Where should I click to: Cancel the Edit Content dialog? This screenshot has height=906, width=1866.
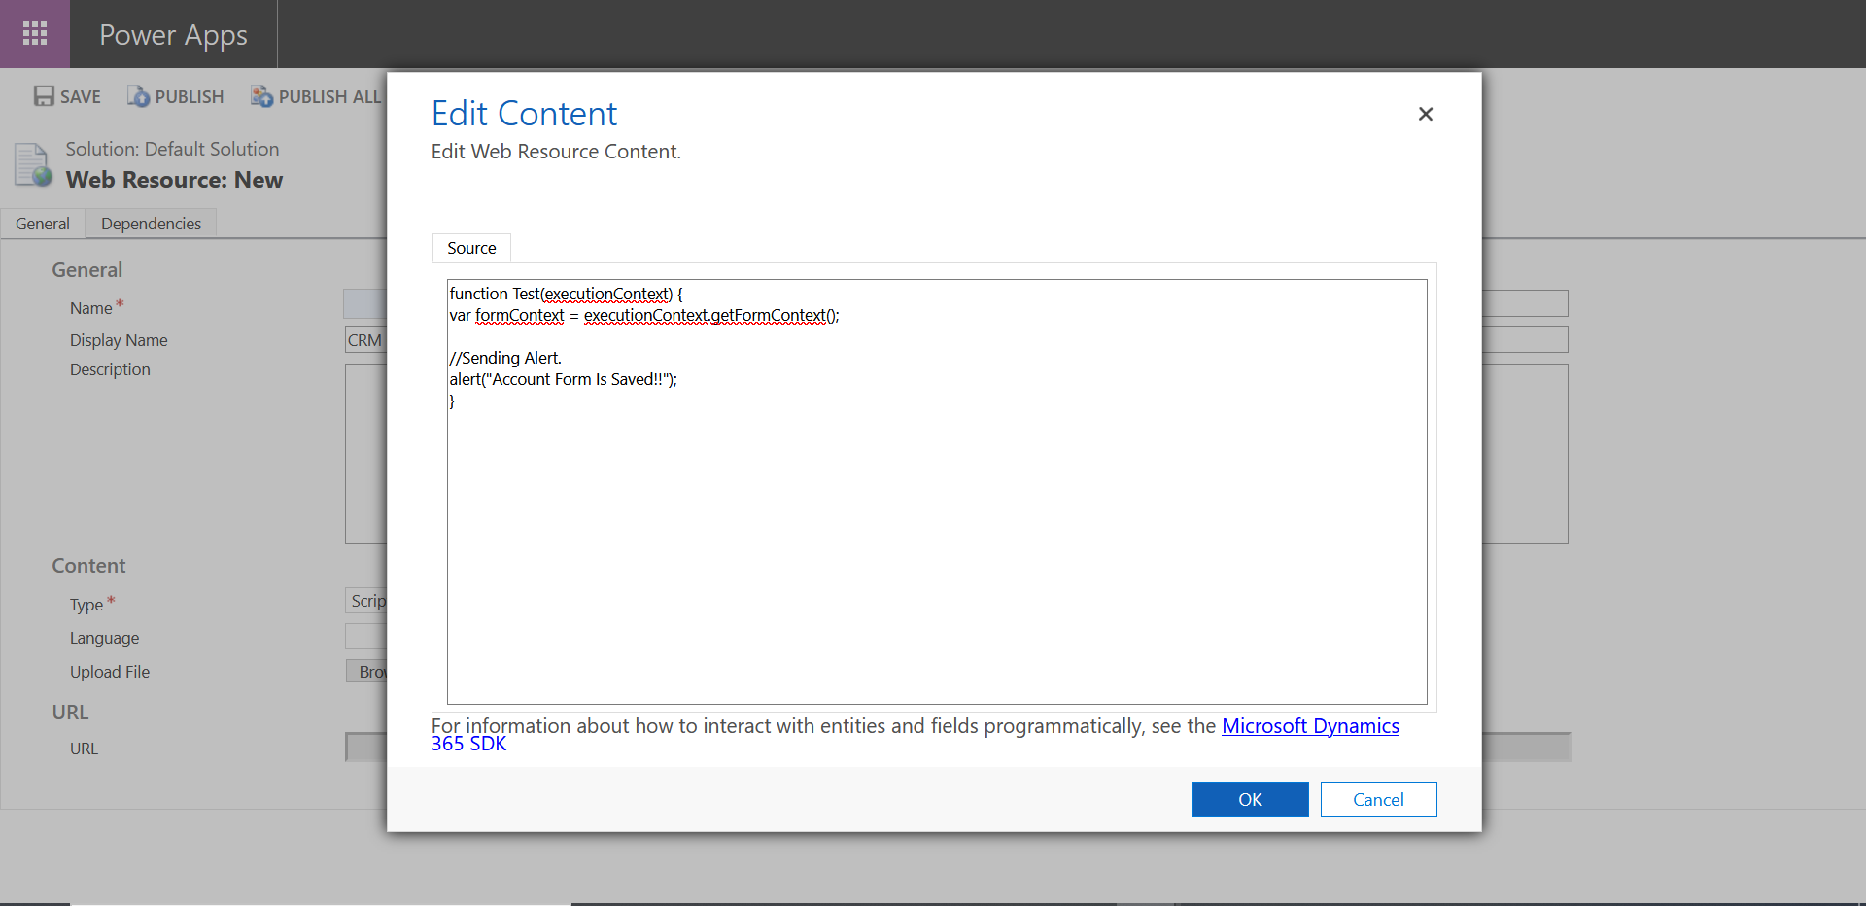[1378, 798]
